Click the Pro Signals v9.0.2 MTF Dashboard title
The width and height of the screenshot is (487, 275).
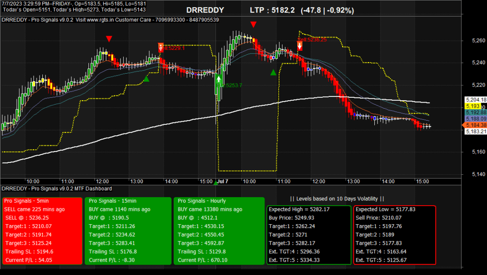tap(57, 189)
